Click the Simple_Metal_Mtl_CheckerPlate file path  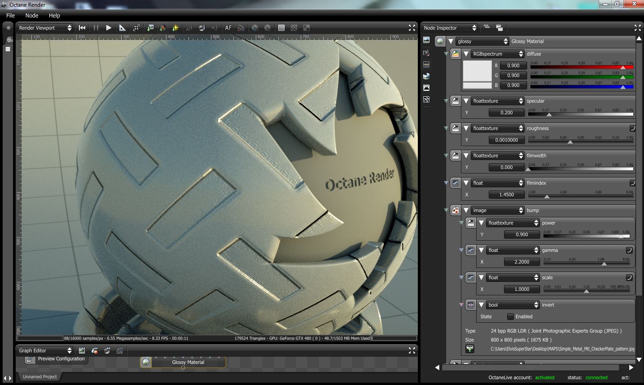pyautogui.click(x=563, y=349)
